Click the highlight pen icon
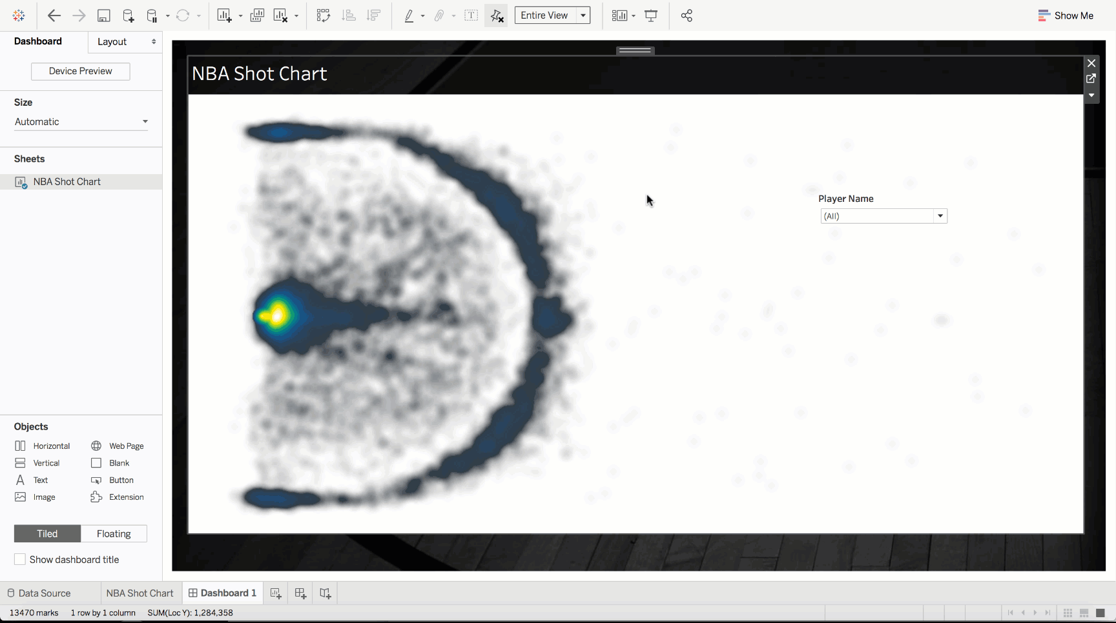Image resolution: width=1116 pixels, height=623 pixels. point(409,15)
